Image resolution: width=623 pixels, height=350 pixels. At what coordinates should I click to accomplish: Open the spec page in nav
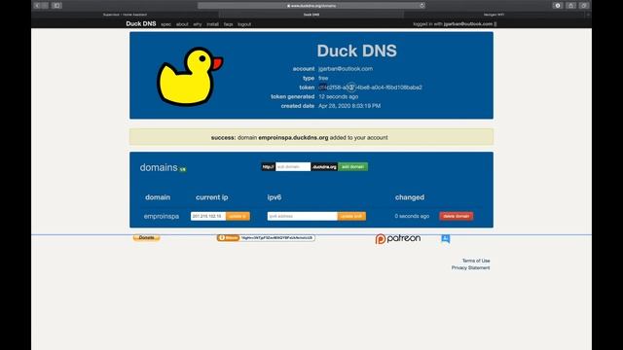point(165,24)
